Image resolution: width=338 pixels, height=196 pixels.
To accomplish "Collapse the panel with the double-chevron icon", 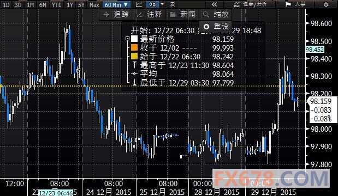I will [x=214, y=4].
